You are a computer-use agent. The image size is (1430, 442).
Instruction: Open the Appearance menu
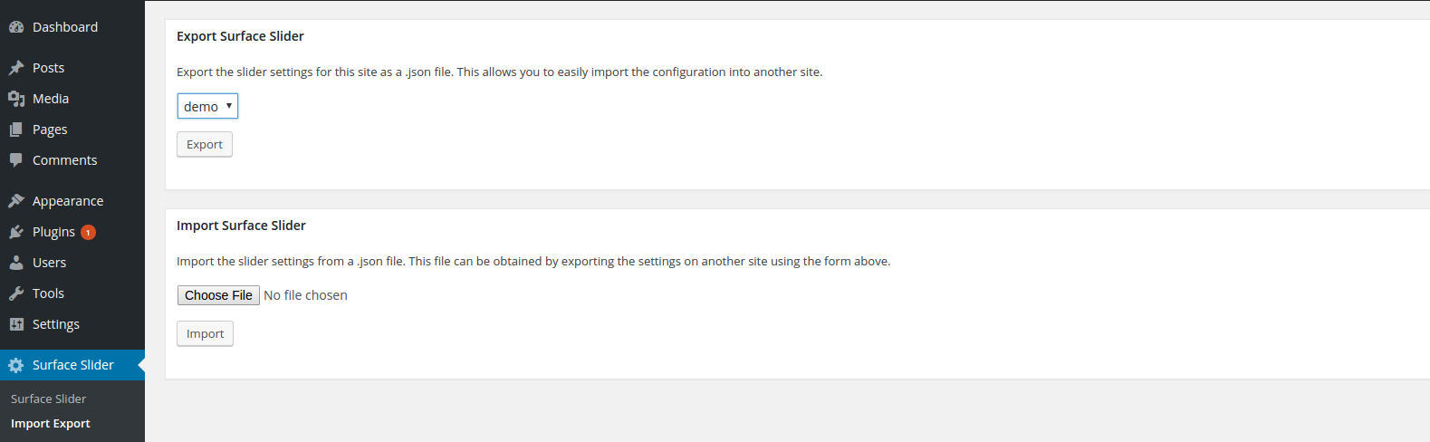pos(68,201)
